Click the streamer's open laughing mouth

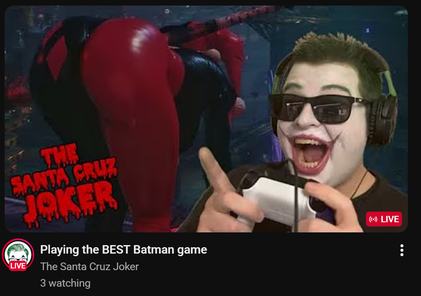pos(311,155)
